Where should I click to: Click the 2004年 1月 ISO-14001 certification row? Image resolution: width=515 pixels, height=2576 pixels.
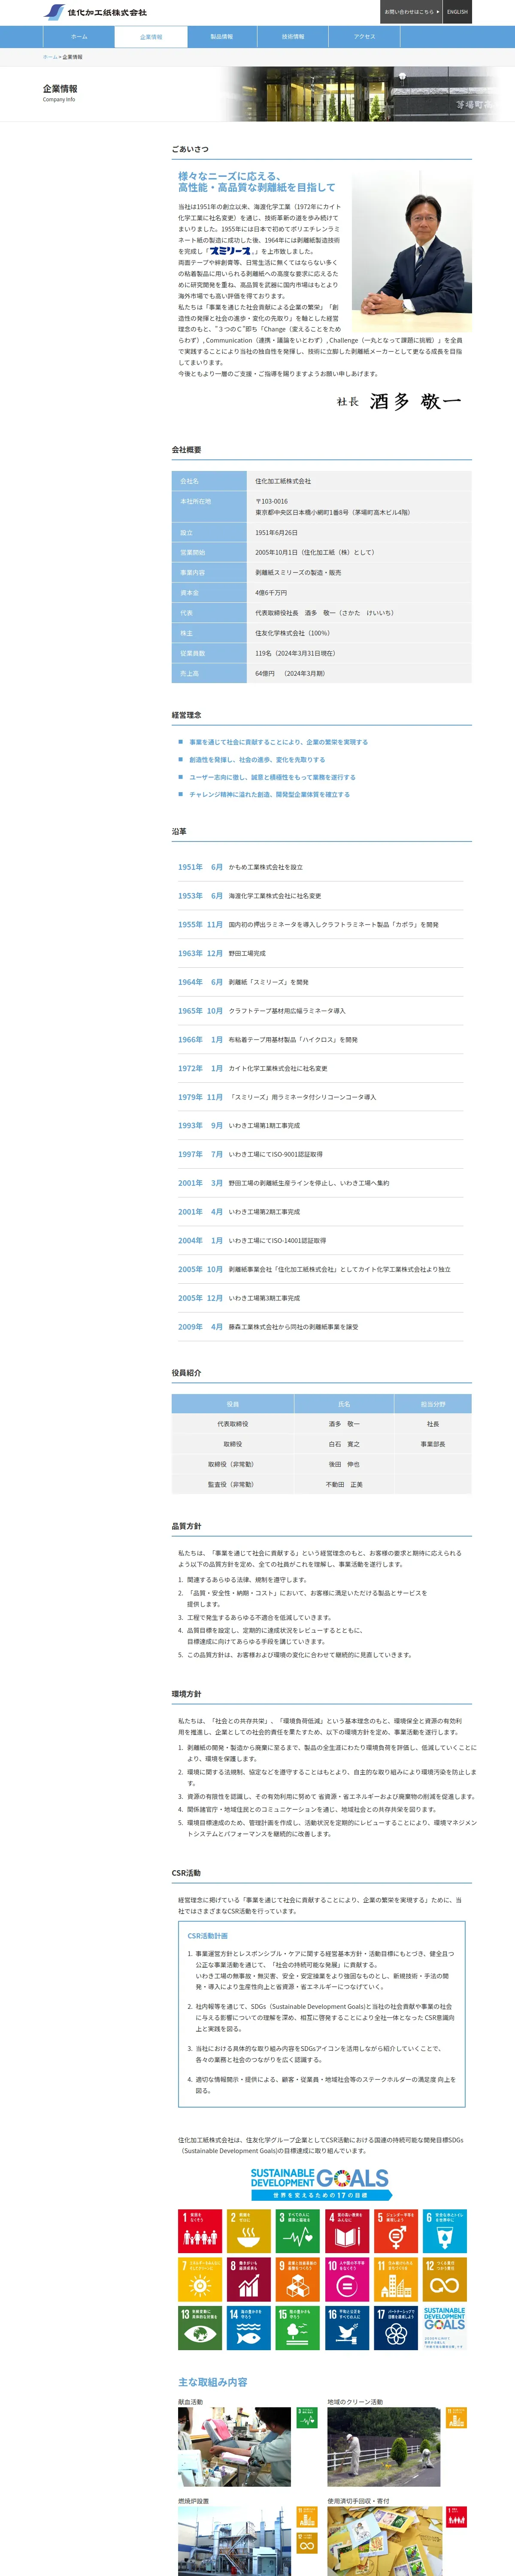point(321,1240)
